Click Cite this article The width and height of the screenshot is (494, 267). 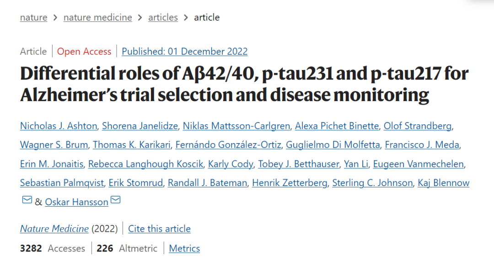tap(160, 229)
